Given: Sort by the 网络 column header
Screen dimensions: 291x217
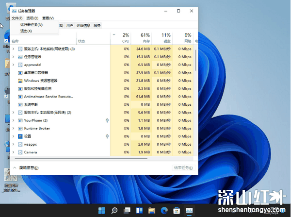Looking at the screenshot, I should [183, 38].
